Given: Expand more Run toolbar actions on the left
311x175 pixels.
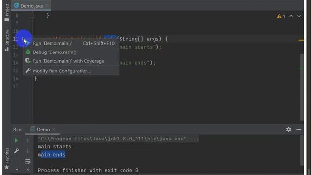Looking at the screenshot, I should pos(17,170).
